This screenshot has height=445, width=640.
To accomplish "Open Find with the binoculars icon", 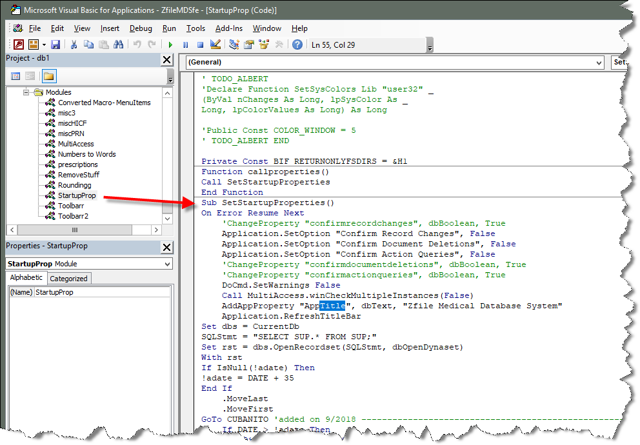I will tap(118, 44).
